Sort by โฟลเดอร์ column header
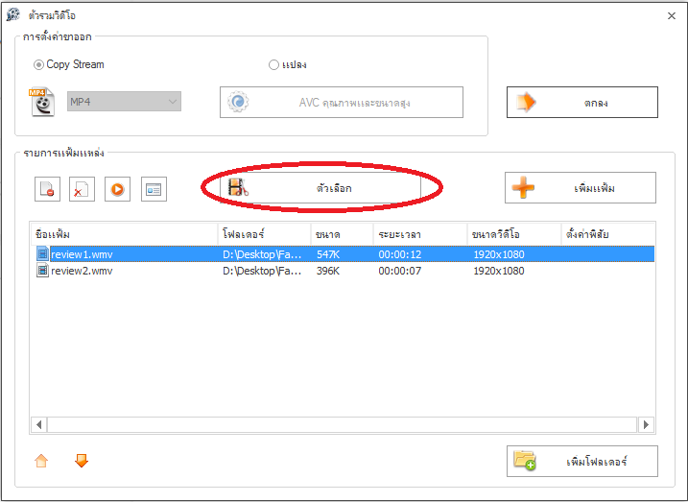The height and width of the screenshot is (502, 688). pos(265,234)
